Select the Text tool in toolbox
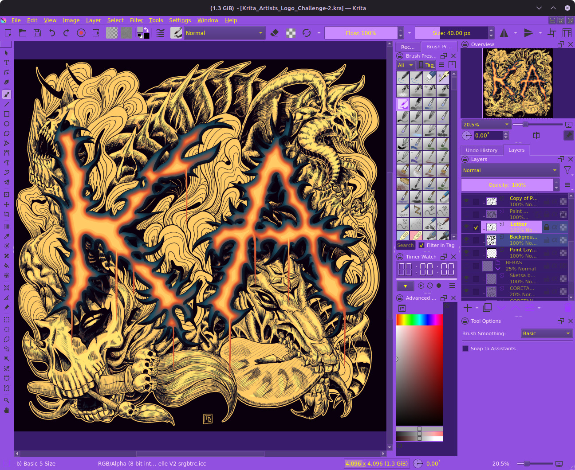Image resolution: width=575 pixels, height=470 pixels. click(x=7, y=63)
